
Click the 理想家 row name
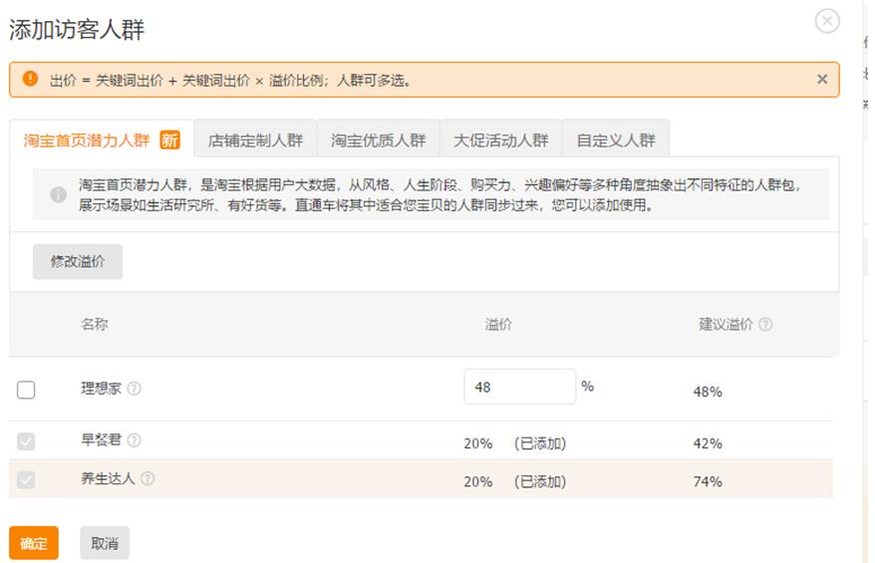(x=101, y=389)
